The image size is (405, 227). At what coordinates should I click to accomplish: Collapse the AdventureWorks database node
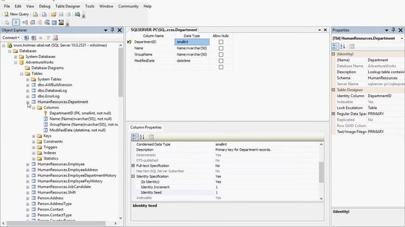[16, 62]
